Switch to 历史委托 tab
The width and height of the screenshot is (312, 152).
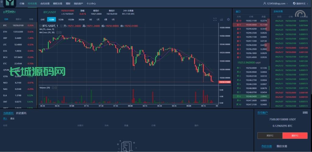click(21, 113)
